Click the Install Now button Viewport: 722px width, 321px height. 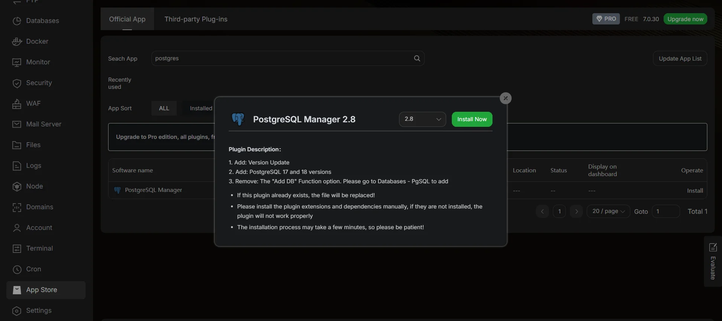point(472,119)
